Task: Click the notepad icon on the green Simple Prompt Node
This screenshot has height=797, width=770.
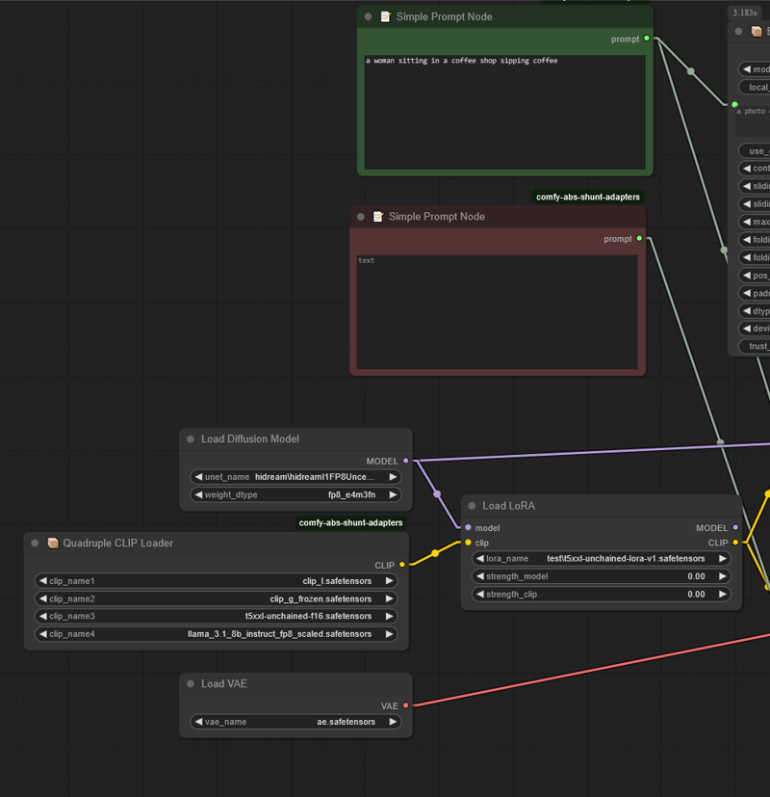Action: tap(386, 16)
